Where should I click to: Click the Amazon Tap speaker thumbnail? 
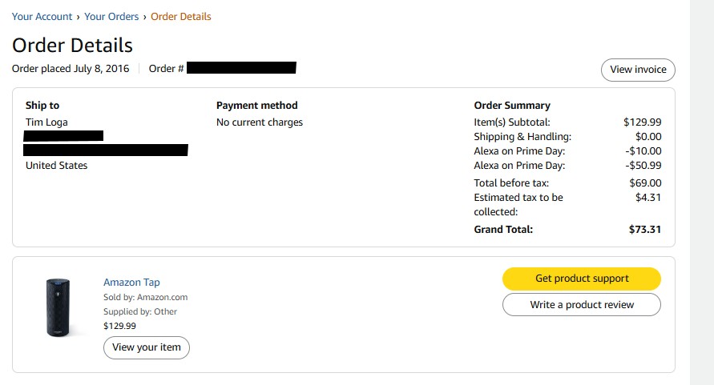[58, 307]
